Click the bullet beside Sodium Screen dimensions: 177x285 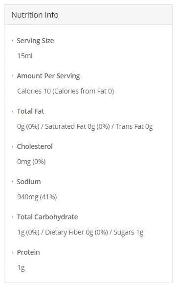click(12, 182)
